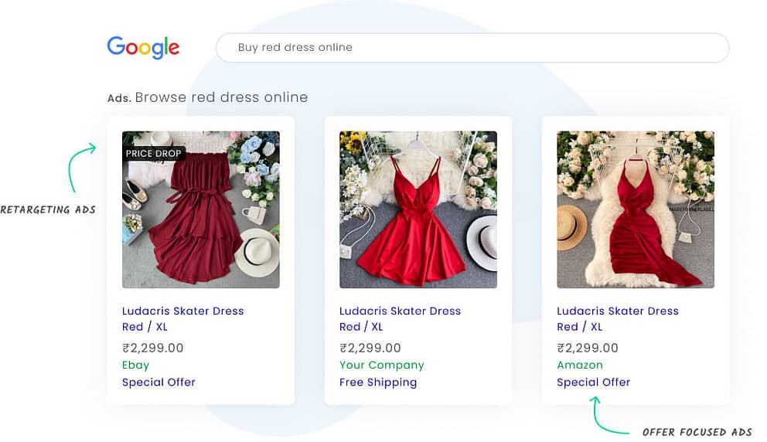Click the ₹2,299.00 price in the Amazon ad

click(x=588, y=348)
